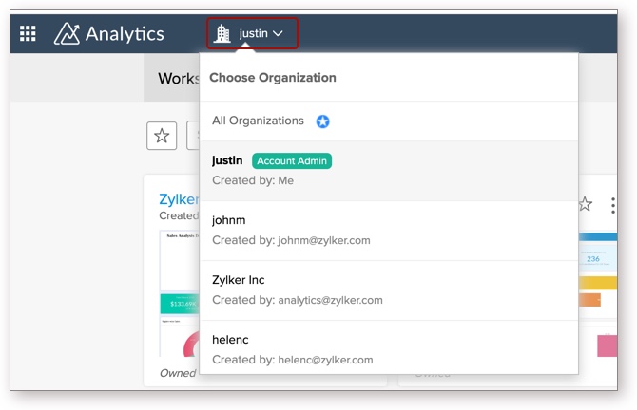This screenshot has height=410, width=637.
Task: Click the Choose Organization heading
Action: 273,78
